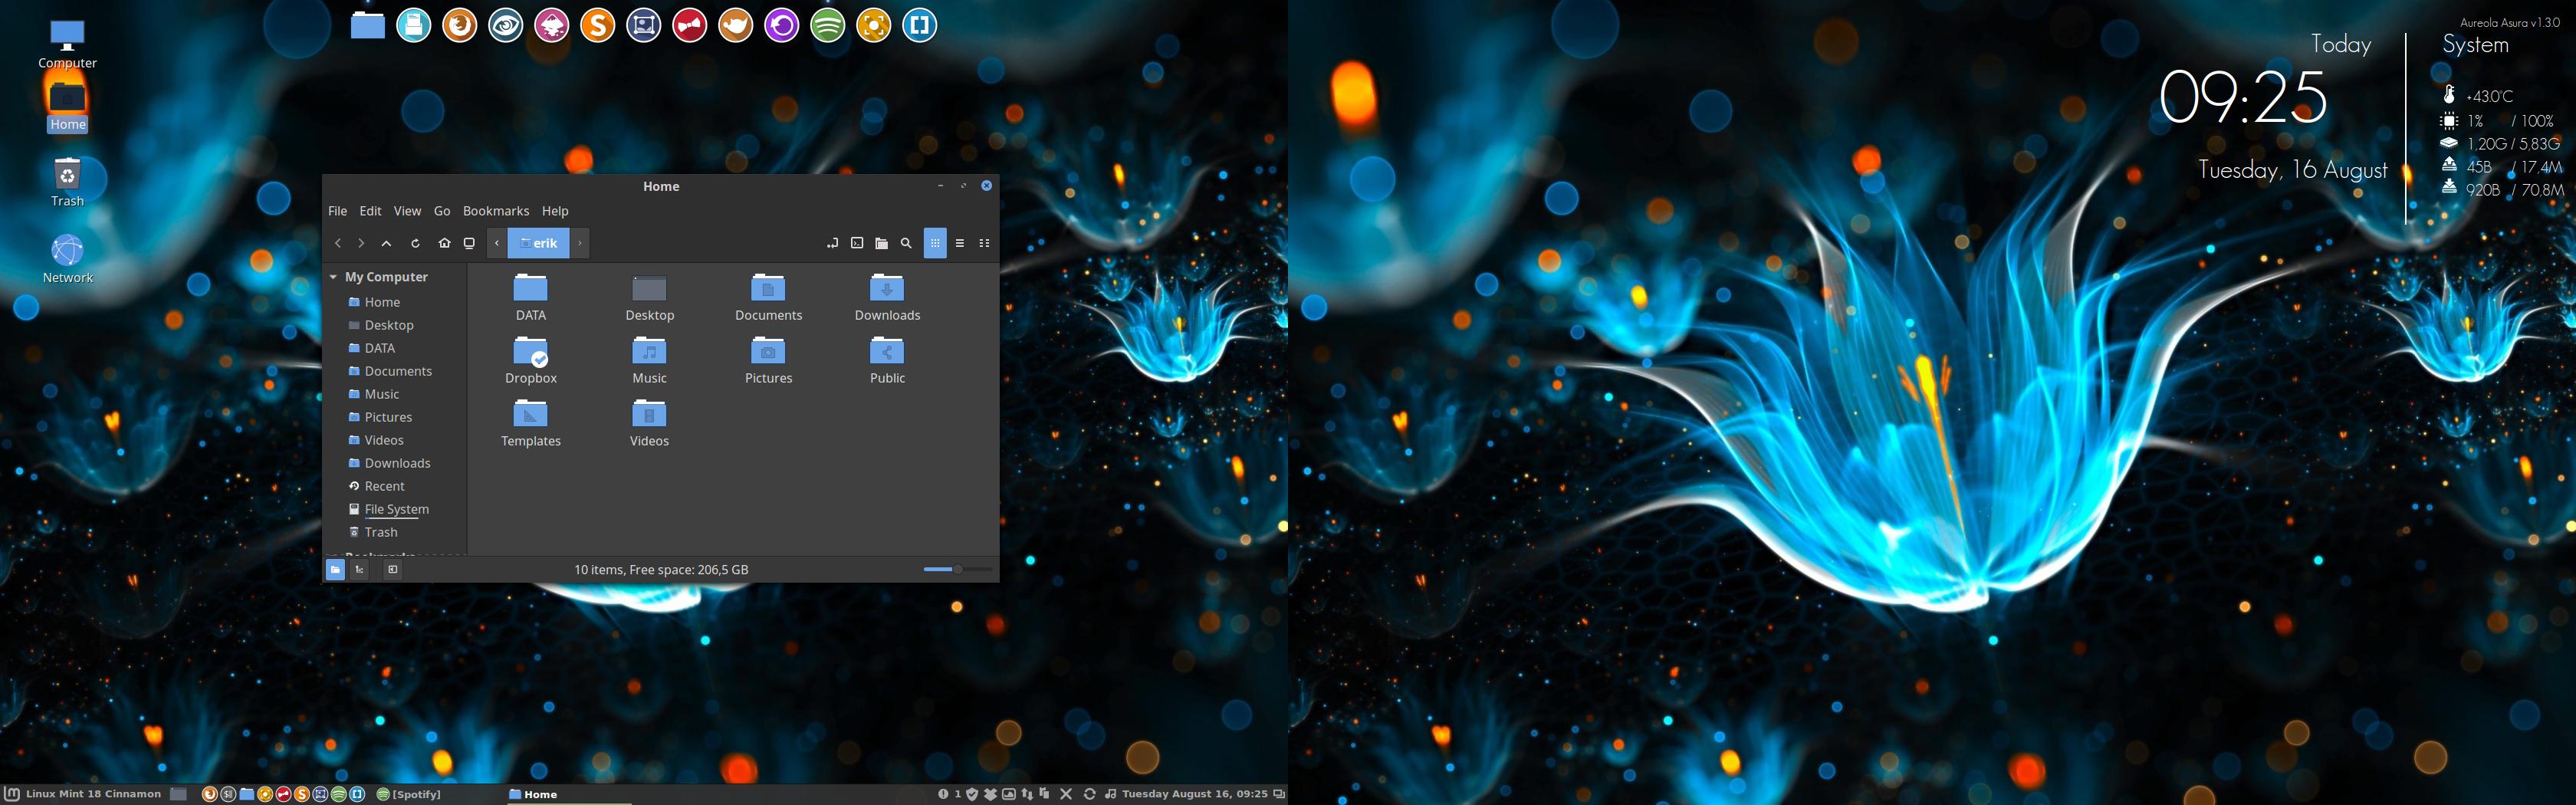Switch to icon view

935,243
